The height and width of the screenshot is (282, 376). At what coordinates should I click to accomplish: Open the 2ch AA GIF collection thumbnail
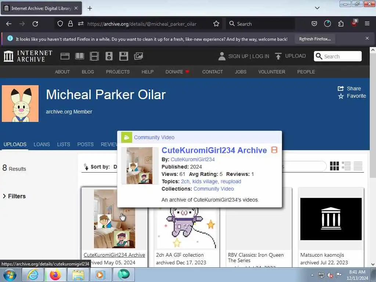click(187, 228)
